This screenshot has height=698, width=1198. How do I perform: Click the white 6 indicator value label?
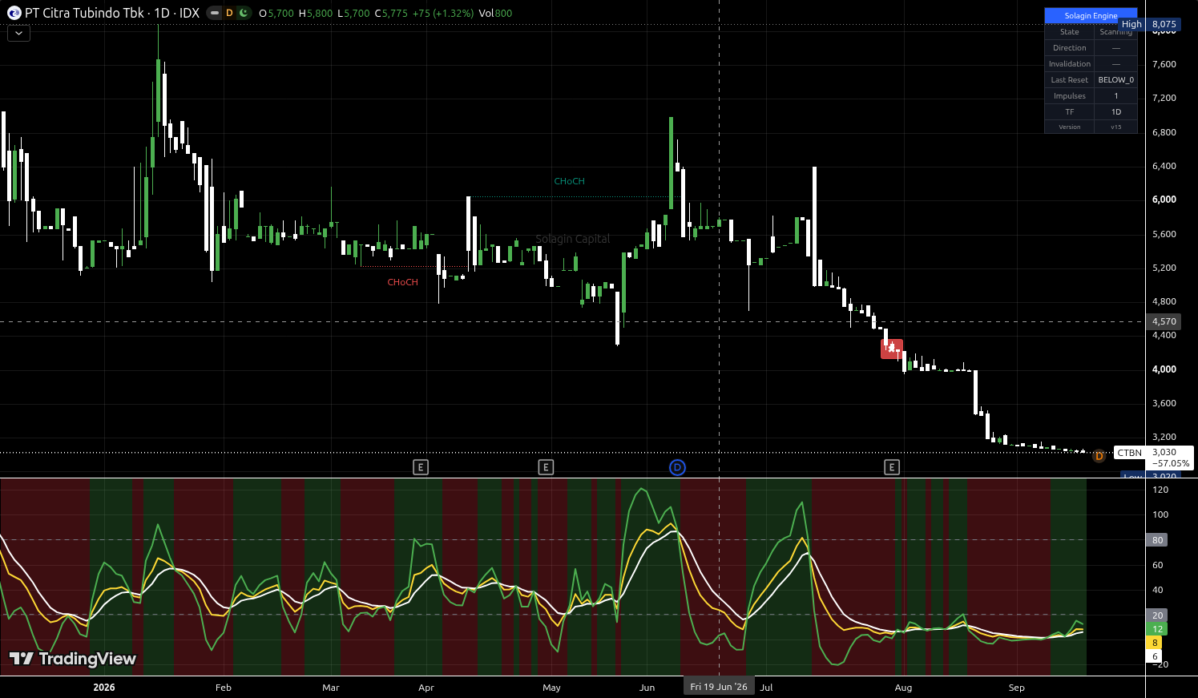[1155, 656]
